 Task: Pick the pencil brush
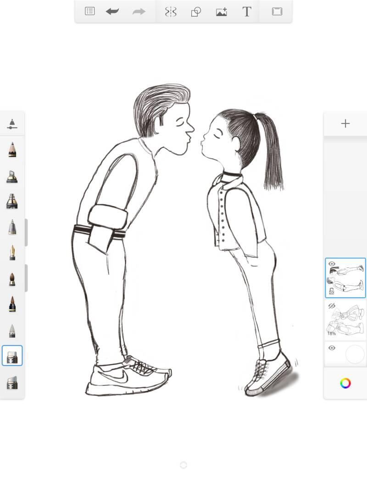12,150
